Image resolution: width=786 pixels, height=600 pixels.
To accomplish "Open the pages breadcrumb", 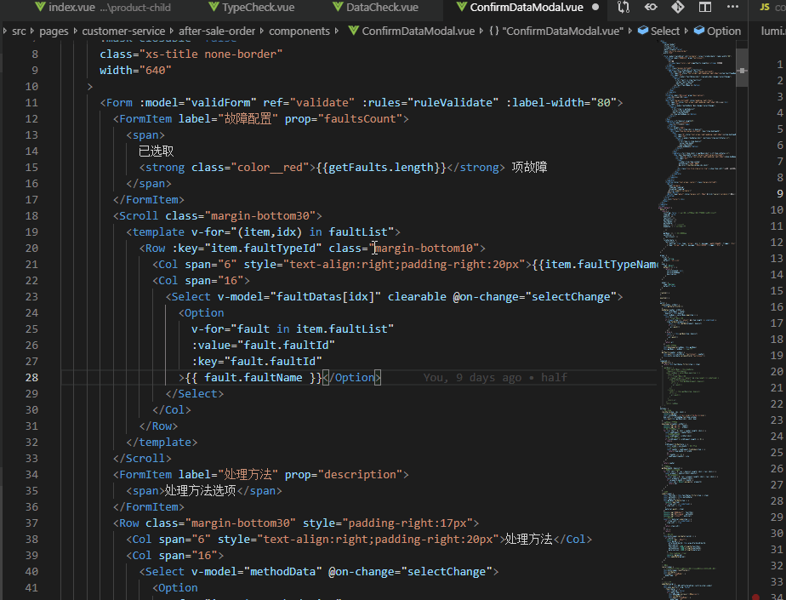I will 54,31.
